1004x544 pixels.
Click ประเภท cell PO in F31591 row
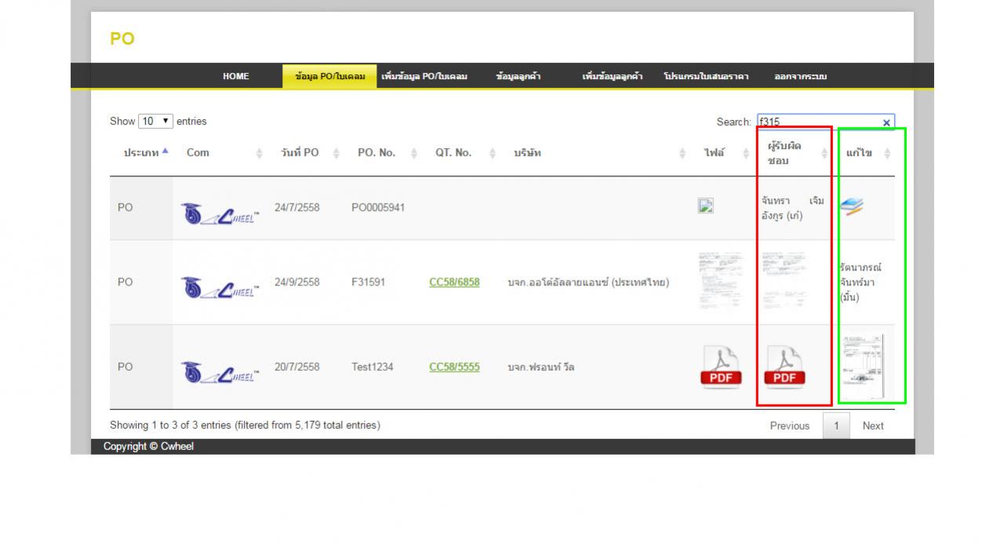tap(125, 282)
